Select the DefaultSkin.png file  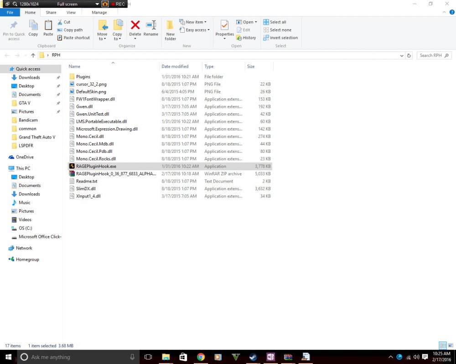coord(170,92)
